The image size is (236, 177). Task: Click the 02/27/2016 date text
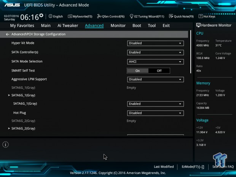coord(11,16)
